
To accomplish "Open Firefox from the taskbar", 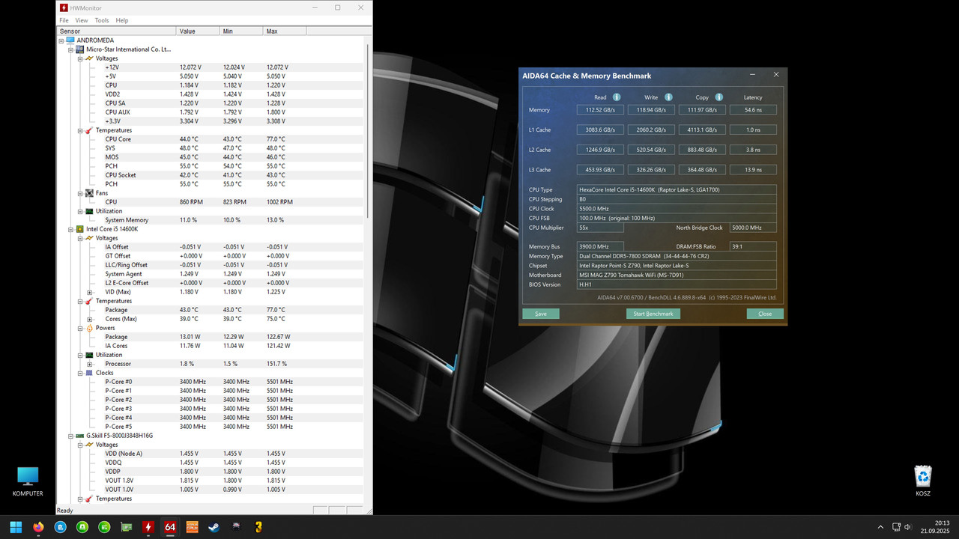I will (x=38, y=527).
